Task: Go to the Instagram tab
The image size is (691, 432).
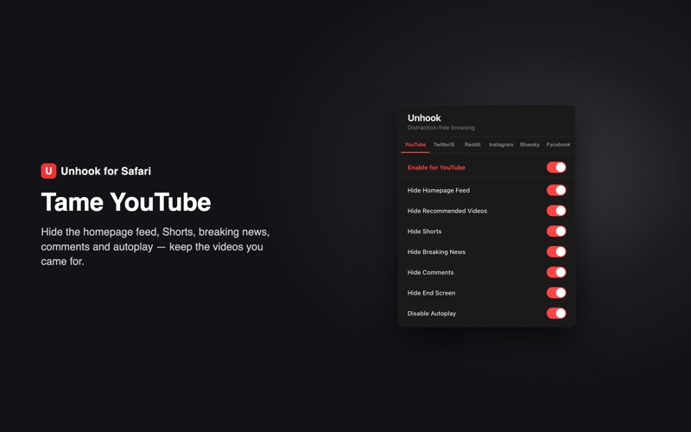Action: pos(501,144)
